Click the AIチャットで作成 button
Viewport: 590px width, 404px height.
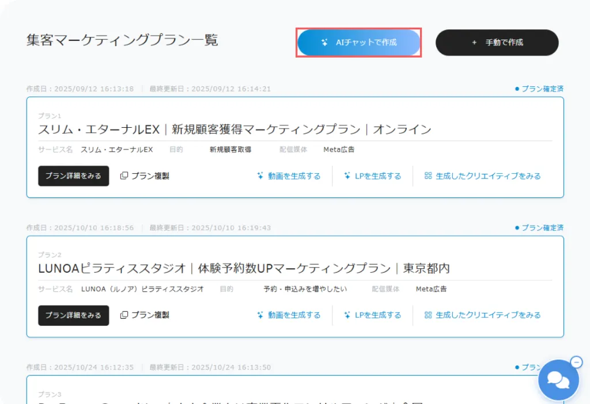coord(358,43)
